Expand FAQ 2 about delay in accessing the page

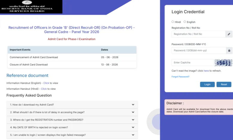72,112
